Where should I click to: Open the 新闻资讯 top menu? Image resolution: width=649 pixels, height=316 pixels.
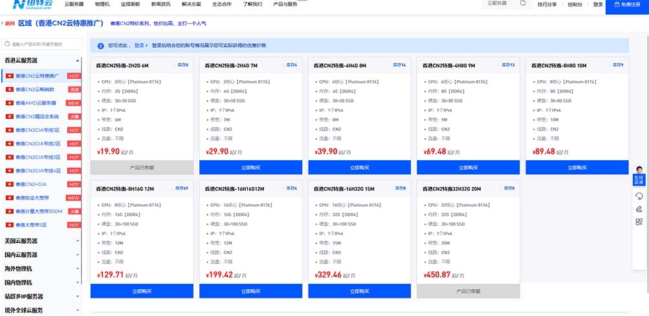161,4
